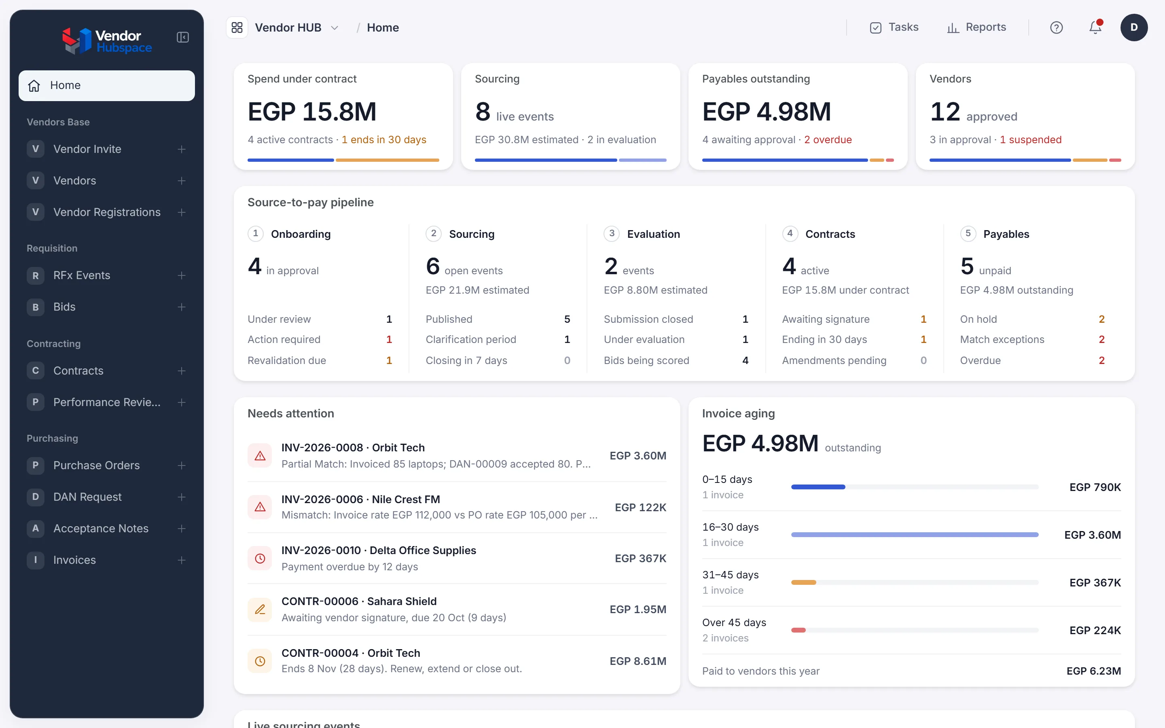Open Reports in the top bar
Image resolution: width=1165 pixels, height=728 pixels.
click(976, 28)
